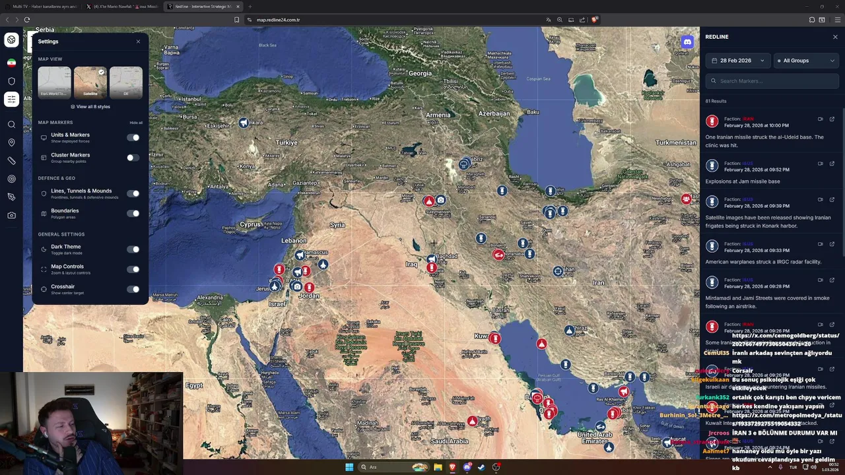845x475 pixels.
Task: Click the red triangle warning marker near Riyadh
Action: click(472, 421)
